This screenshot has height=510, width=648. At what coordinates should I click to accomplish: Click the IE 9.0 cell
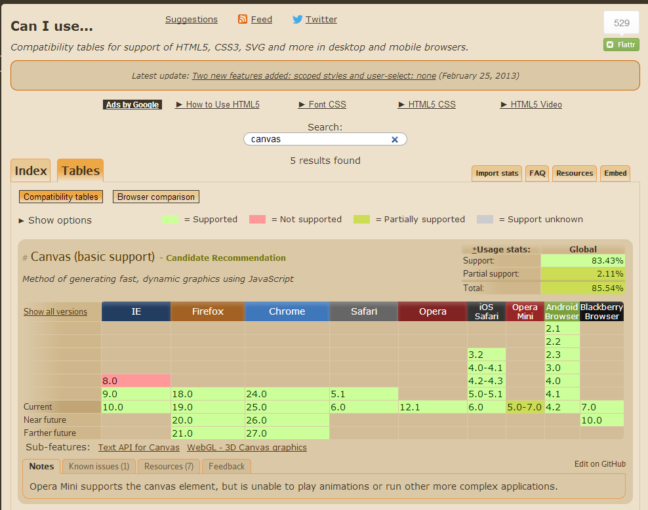click(136, 394)
